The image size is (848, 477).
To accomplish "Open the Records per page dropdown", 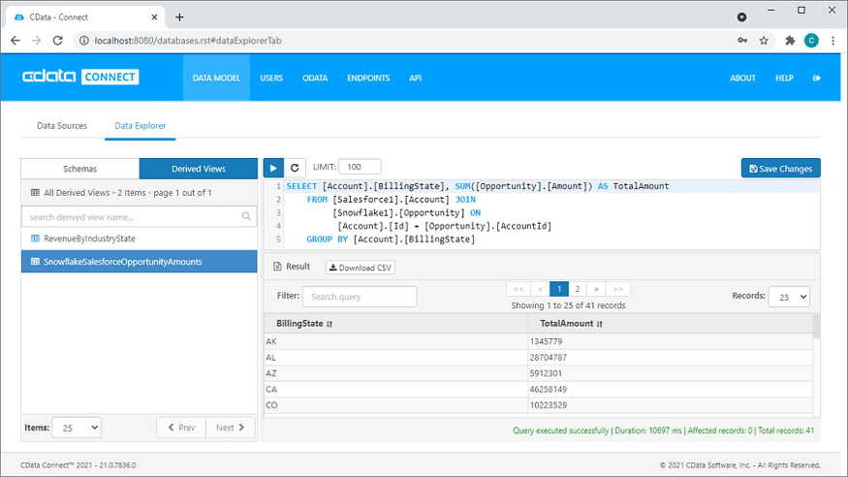I will click(789, 297).
